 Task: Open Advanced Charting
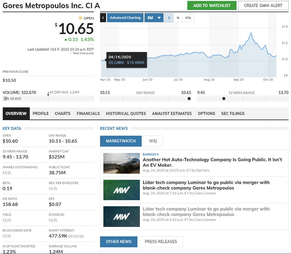(125, 18)
